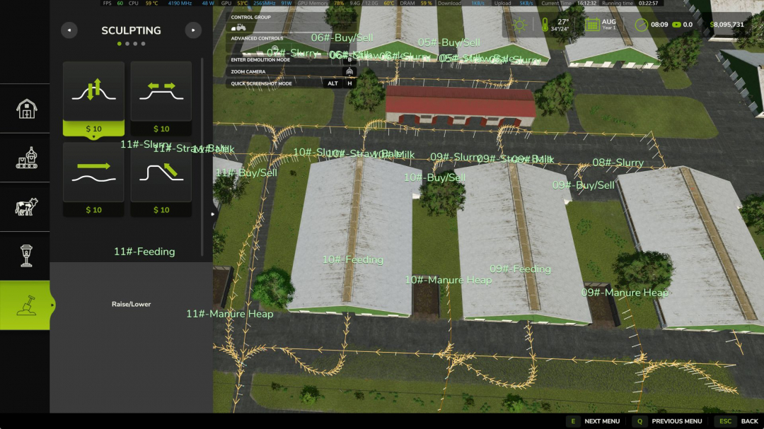The image size is (764, 429).
Task: Click the 10#-Feeding label
Action: [x=353, y=259]
